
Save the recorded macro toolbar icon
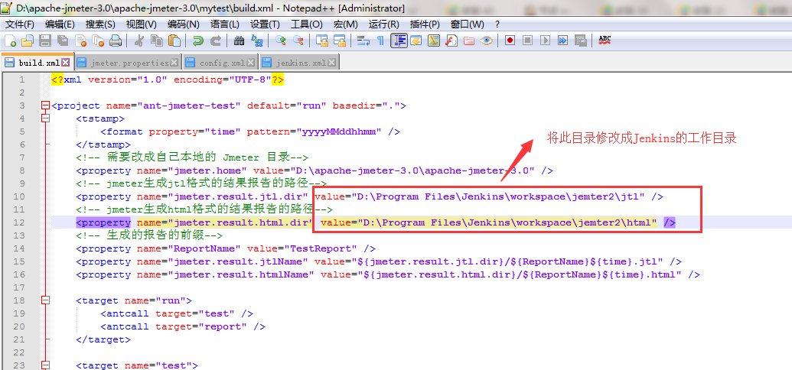(x=580, y=41)
